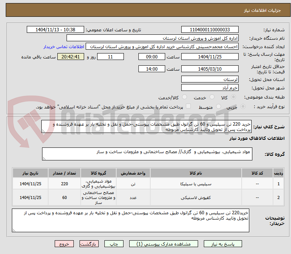
Task: Click the unit تن cell
Action: click(133, 184)
